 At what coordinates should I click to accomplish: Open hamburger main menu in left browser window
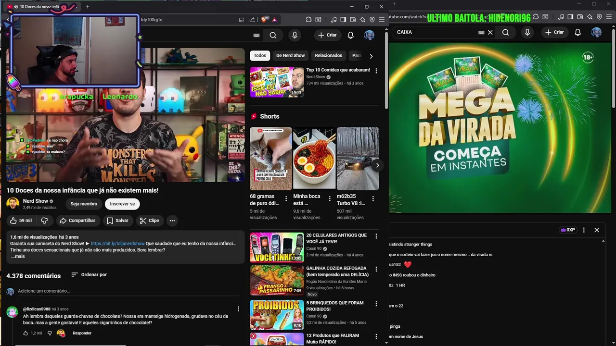382,20
